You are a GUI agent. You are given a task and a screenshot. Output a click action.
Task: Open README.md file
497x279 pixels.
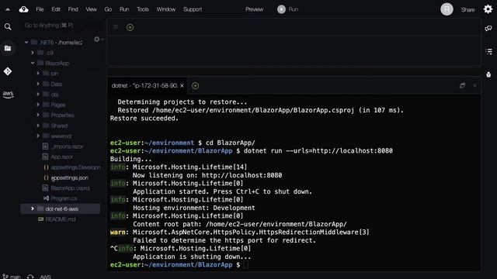point(61,219)
